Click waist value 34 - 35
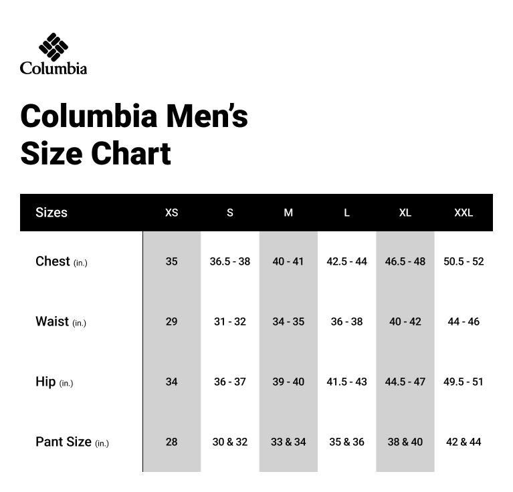The image size is (513, 492). pyautogui.click(x=288, y=322)
